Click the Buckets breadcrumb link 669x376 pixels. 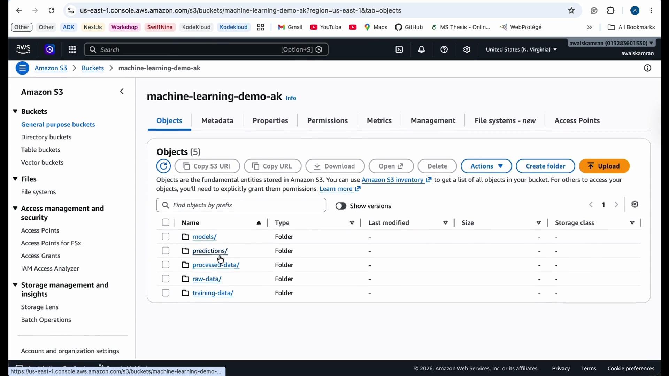coord(93,69)
